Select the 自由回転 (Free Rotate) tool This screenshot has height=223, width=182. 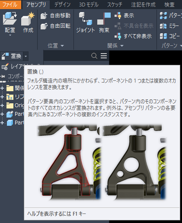pos(55,26)
